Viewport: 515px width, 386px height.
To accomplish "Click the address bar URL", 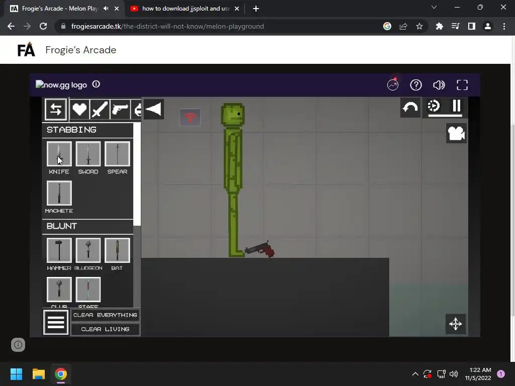I will (x=167, y=26).
